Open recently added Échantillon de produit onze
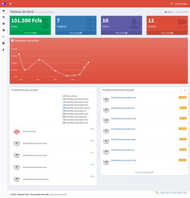 click(123, 98)
